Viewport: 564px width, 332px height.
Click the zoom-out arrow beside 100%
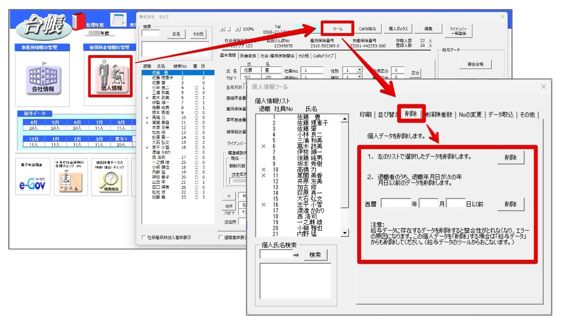(x=223, y=29)
